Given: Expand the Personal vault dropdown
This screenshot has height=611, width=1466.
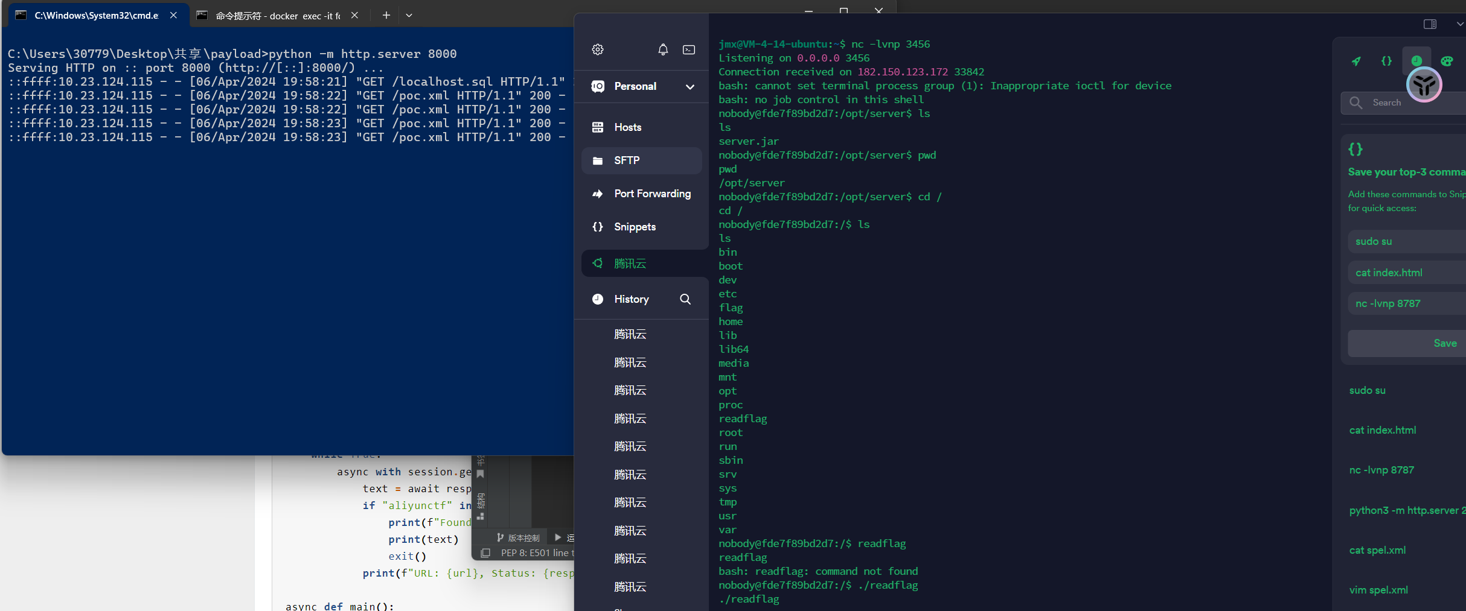Looking at the screenshot, I should coord(690,87).
